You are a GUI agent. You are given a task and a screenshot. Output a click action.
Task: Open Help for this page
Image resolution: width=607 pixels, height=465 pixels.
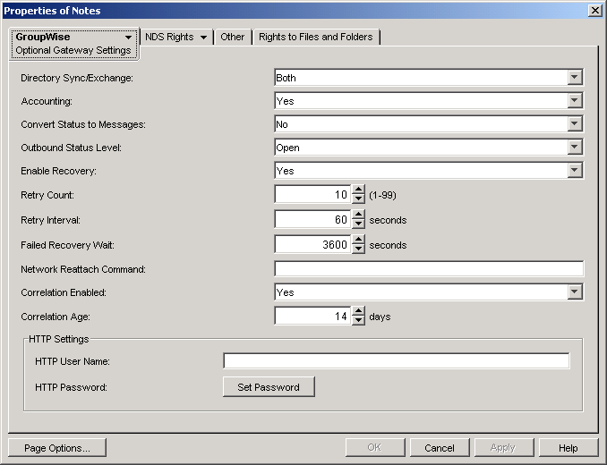pyautogui.click(x=569, y=448)
